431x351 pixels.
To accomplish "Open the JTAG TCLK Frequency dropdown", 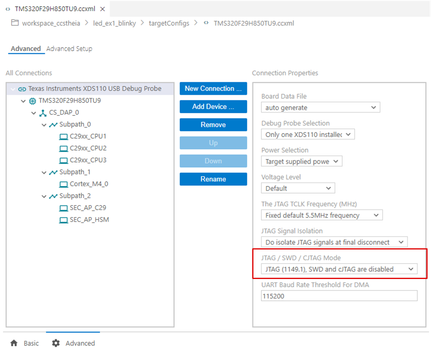I will pos(322,215).
